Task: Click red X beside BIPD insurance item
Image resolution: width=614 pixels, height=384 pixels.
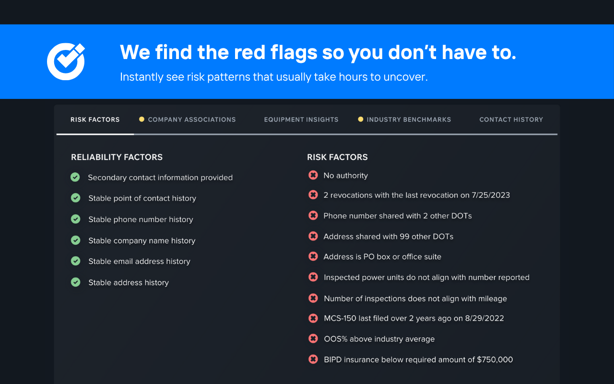Action: pos(313,359)
